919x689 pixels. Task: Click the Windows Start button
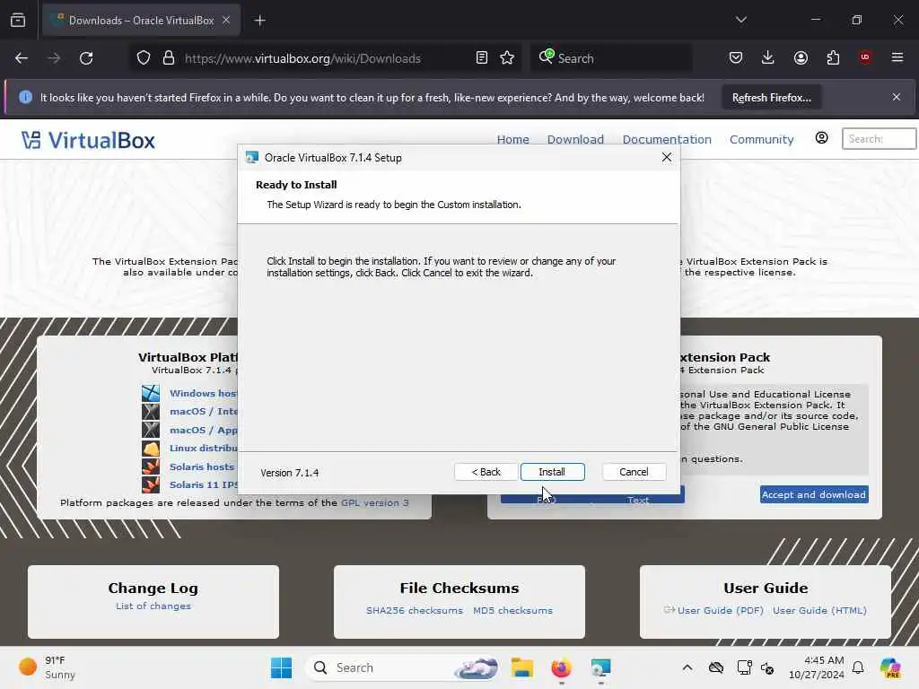281,667
